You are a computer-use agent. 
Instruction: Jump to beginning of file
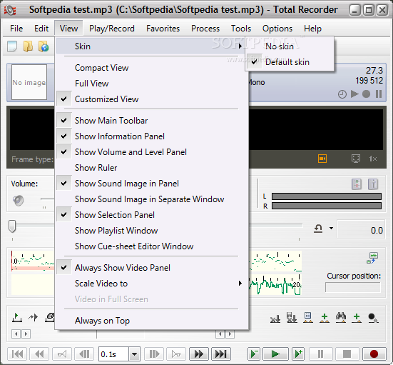(x=18, y=354)
